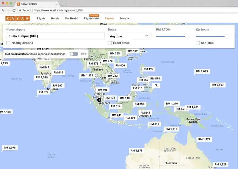The image size is (238, 169).
Task: Click the RM 470 price label
Action: pyautogui.click(x=108, y=61)
